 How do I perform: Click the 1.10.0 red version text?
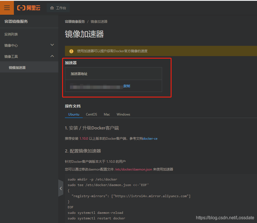coord(84,139)
